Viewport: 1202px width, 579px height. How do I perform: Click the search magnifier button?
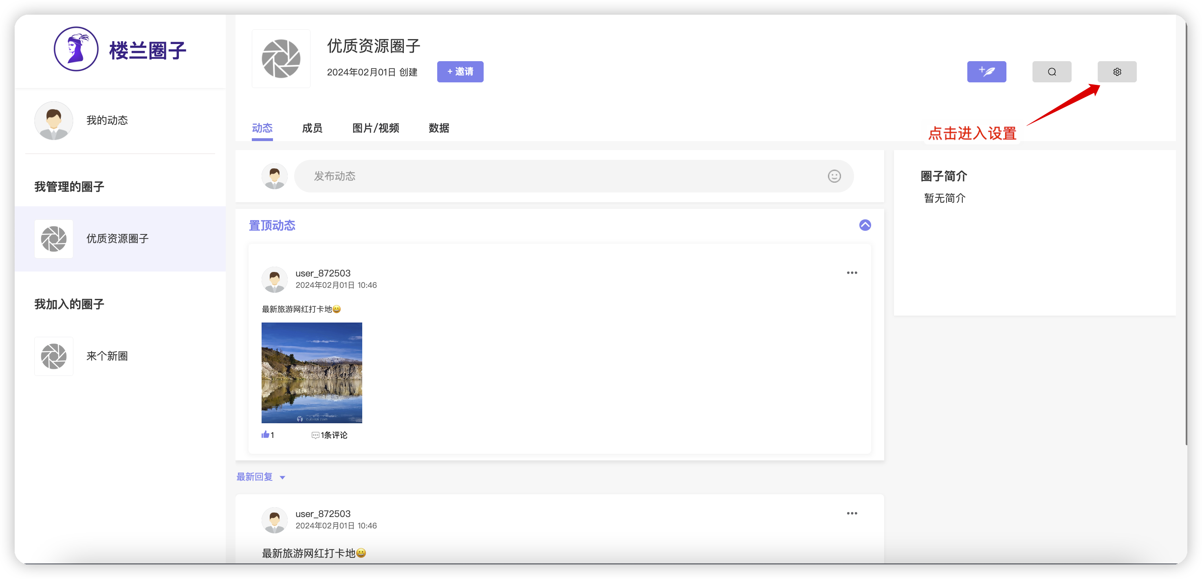tap(1052, 71)
